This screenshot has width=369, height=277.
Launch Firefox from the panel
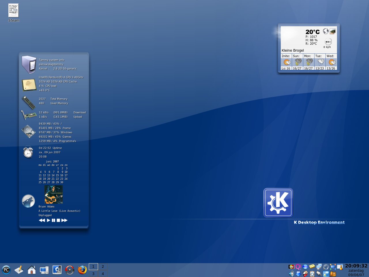tap(82, 270)
